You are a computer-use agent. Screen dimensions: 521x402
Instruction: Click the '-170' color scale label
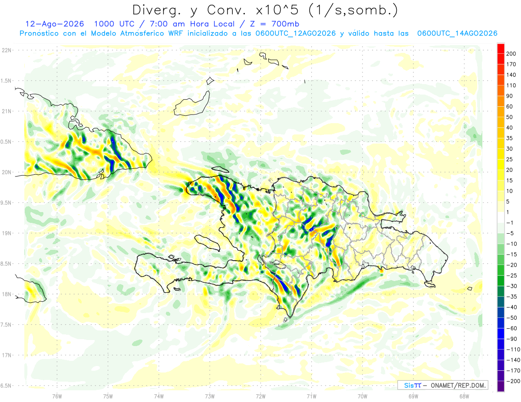tap(513, 370)
